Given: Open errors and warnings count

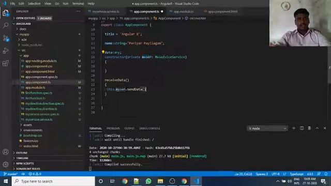Looking at the screenshot, I should pos(35,174).
